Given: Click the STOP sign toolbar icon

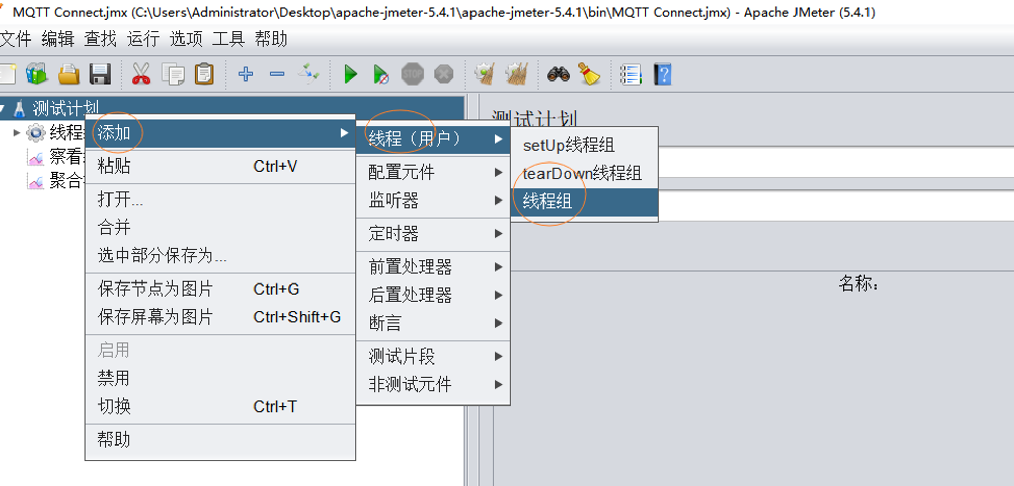Looking at the screenshot, I should 413,74.
